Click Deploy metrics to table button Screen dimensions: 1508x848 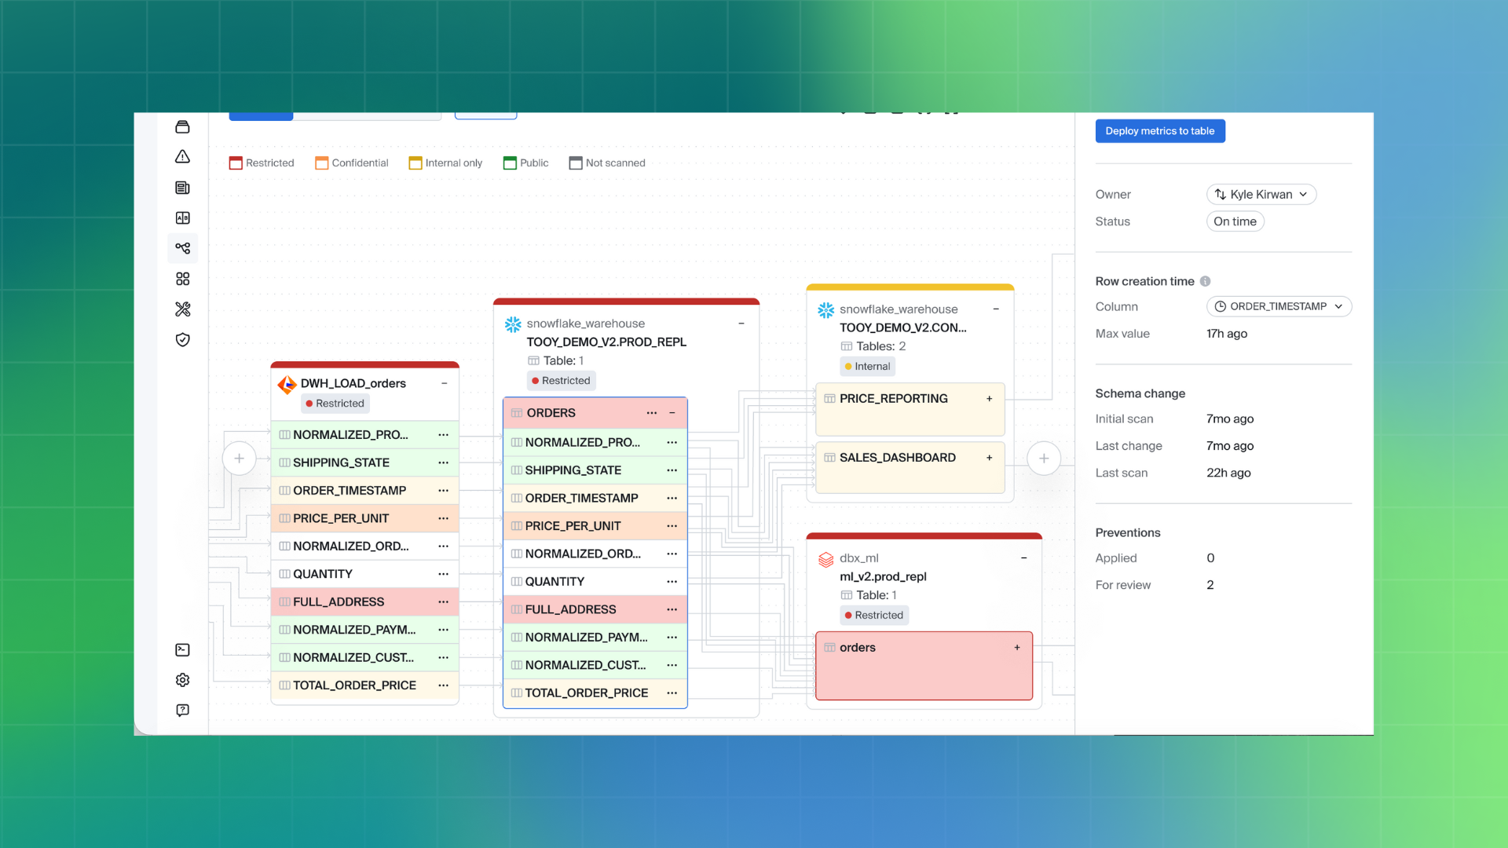click(1159, 131)
